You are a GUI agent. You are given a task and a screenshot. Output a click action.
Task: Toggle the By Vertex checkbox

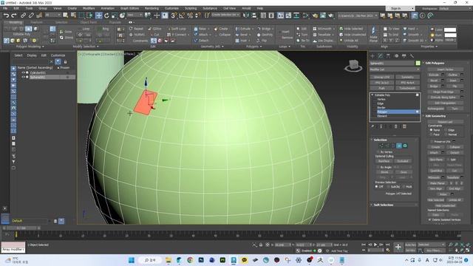378,151
